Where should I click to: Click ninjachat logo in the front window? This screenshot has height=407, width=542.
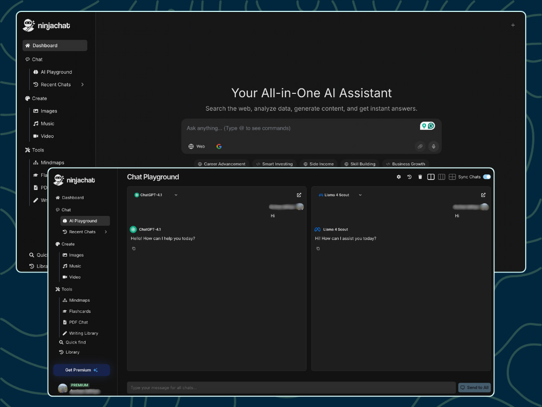[x=74, y=180]
